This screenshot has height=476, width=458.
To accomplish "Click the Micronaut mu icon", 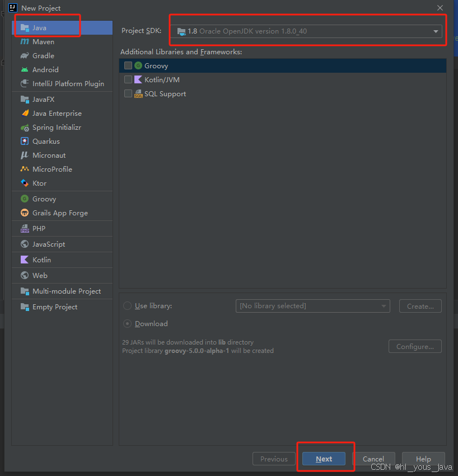I will click(x=25, y=155).
